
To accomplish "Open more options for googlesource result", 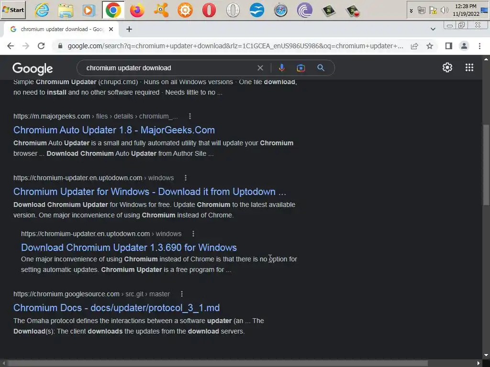I will click(x=181, y=294).
